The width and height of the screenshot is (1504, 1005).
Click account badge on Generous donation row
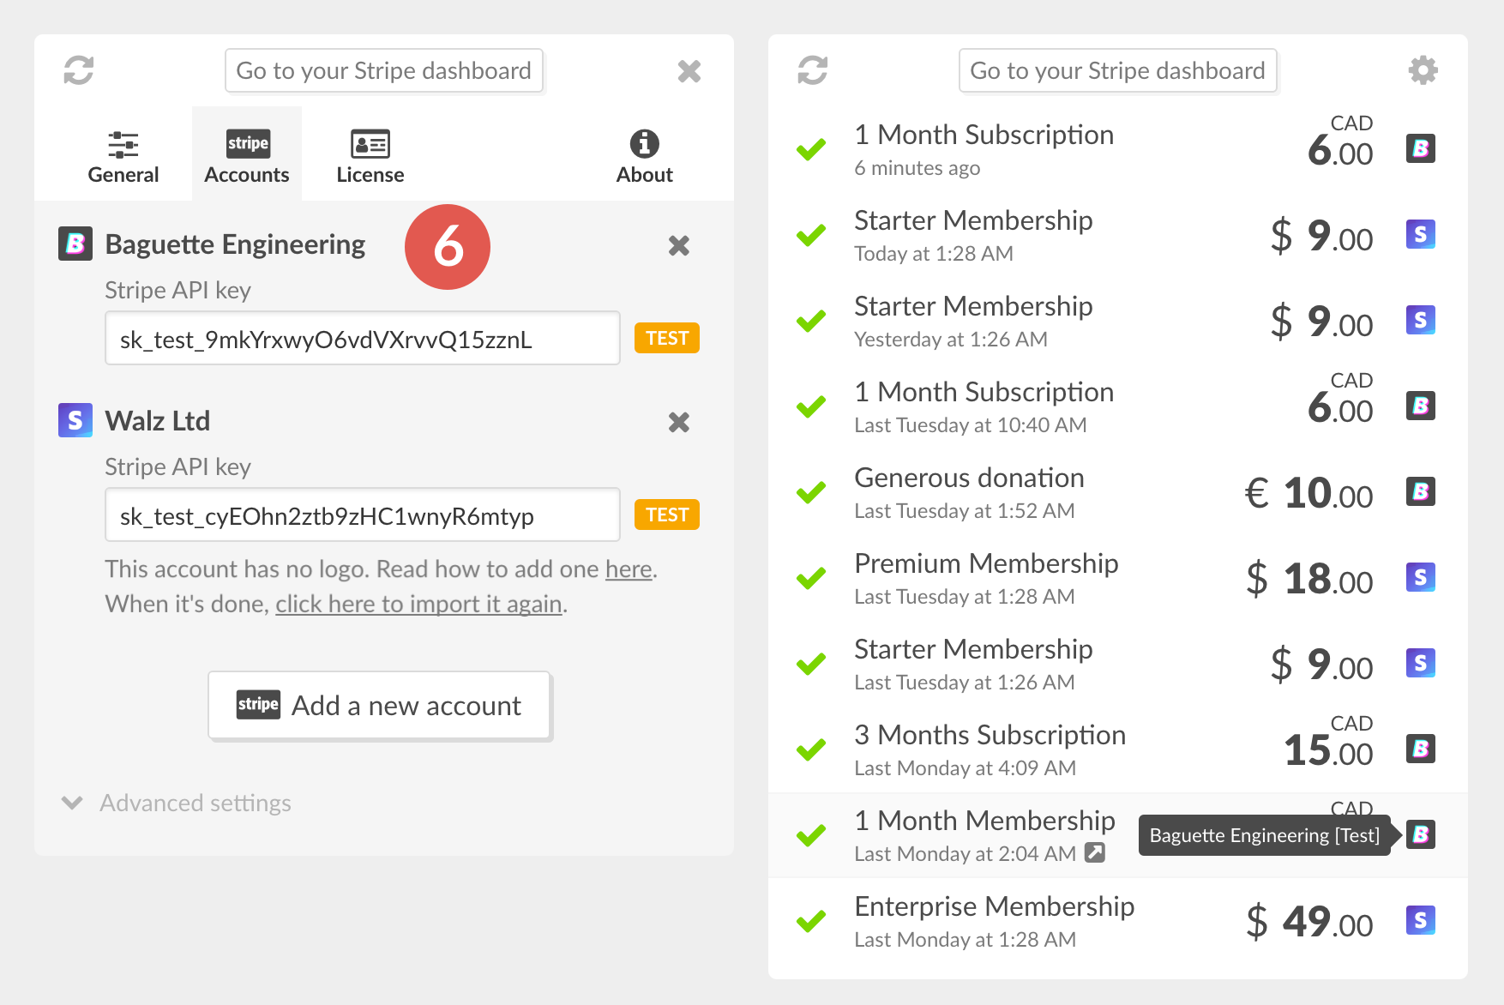click(1421, 491)
